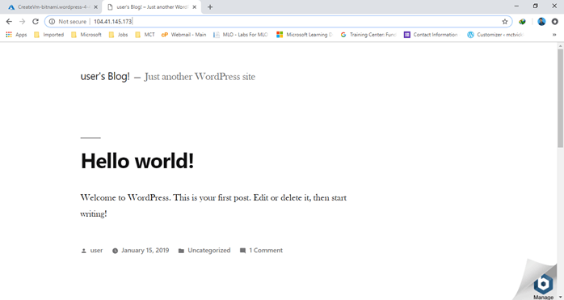Open the Customizer WordPress bookmark

click(x=495, y=35)
